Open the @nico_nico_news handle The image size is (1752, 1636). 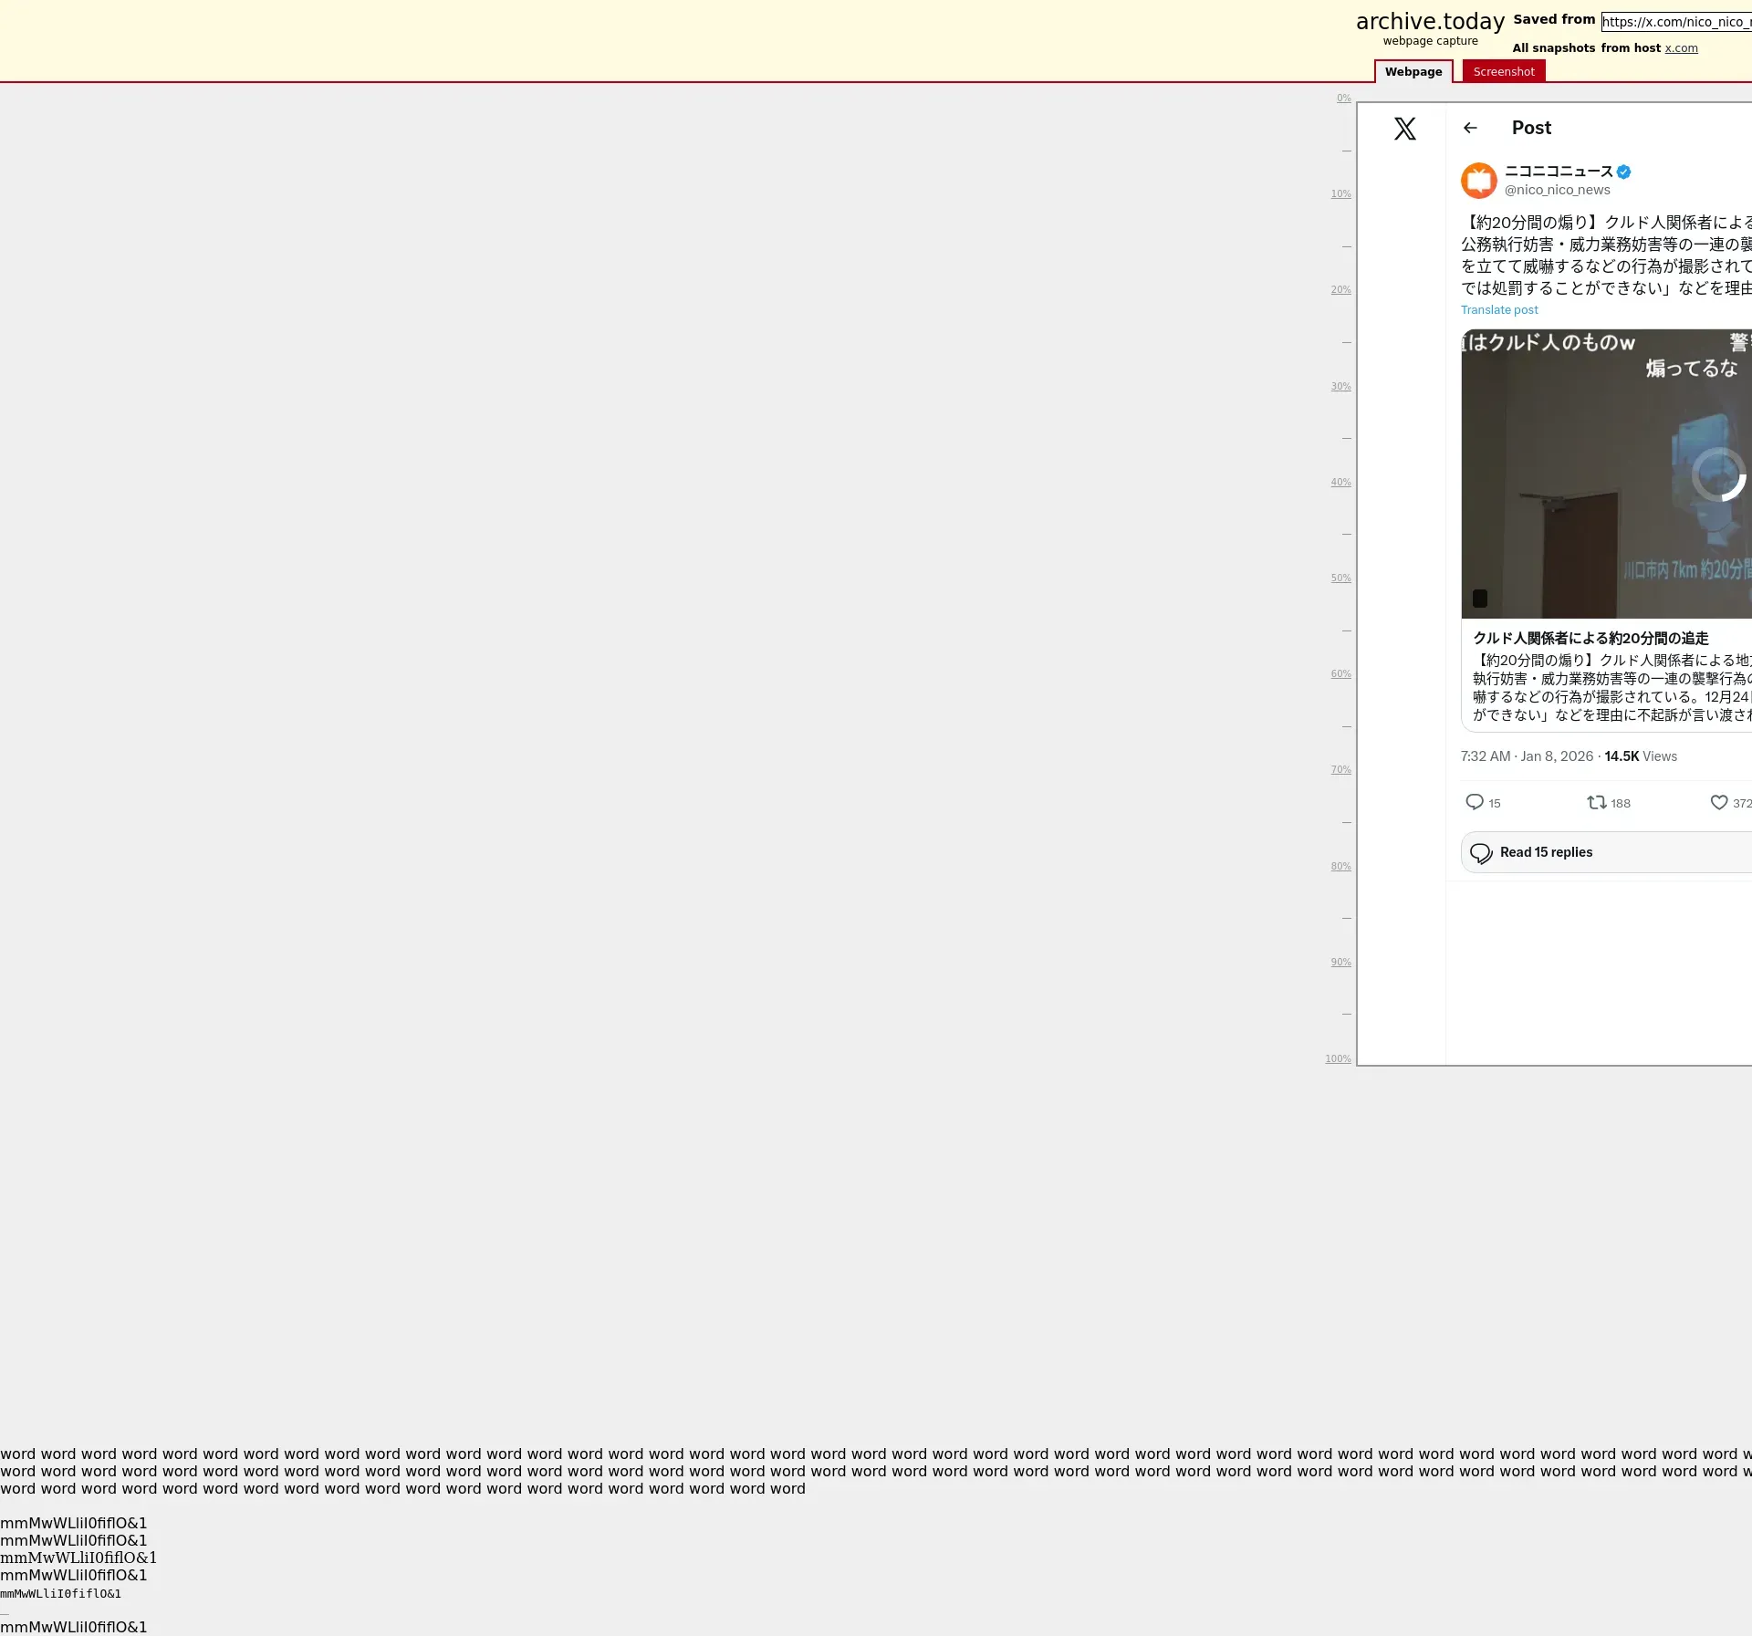(1557, 190)
